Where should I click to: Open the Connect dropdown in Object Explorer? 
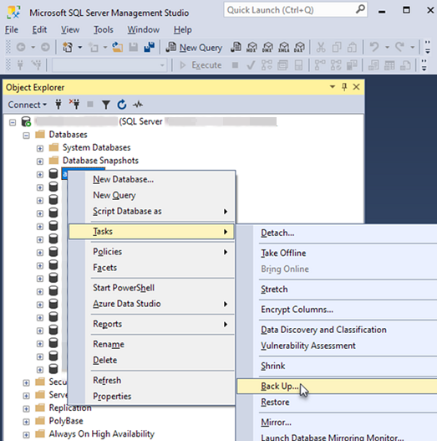tap(28, 105)
